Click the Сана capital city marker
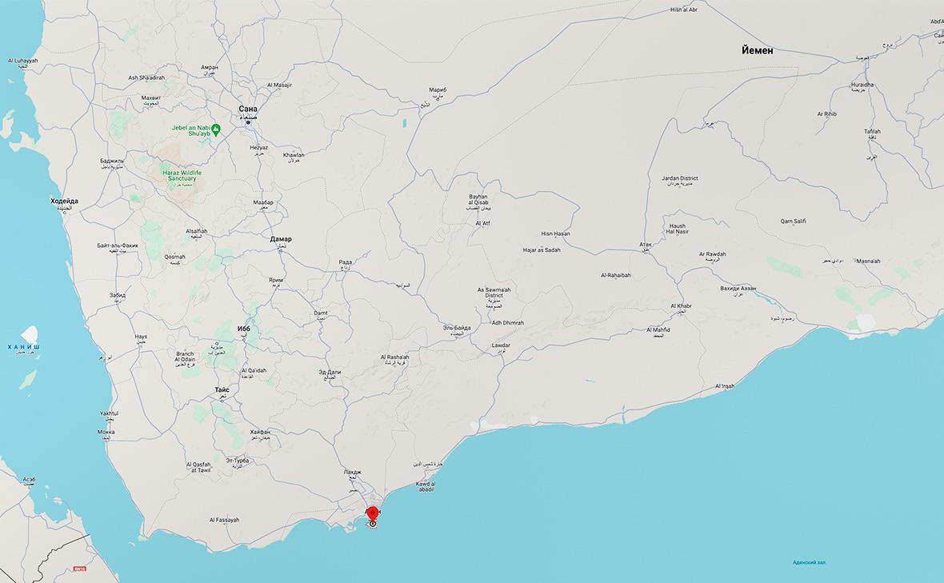The height and width of the screenshot is (583, 944). point(248,121)
